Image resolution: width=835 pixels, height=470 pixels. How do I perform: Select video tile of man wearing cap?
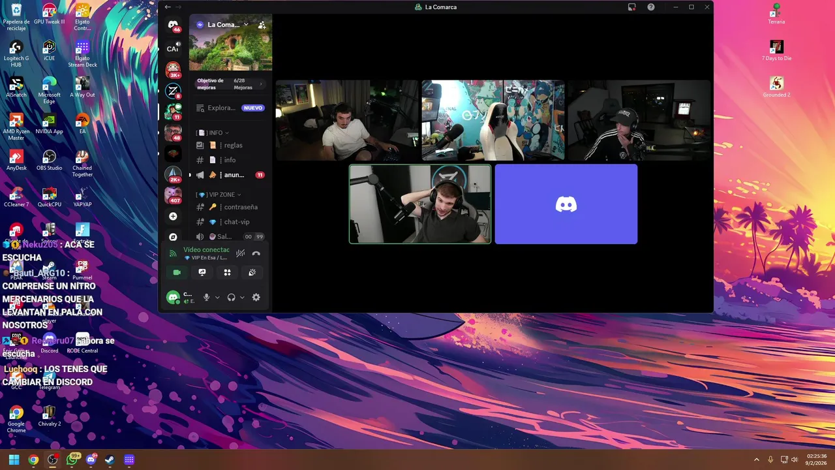point(639,120)
